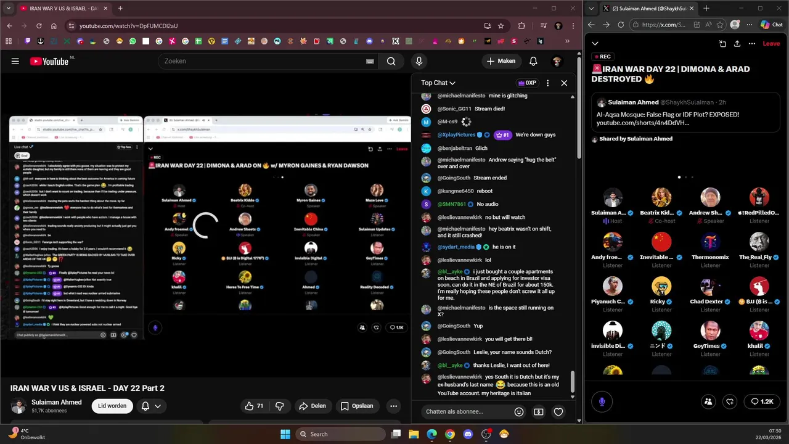The height and width of the screenshot is (444, 789).
Task: Send a heart reaction in chat
Action: click(558, 412)
